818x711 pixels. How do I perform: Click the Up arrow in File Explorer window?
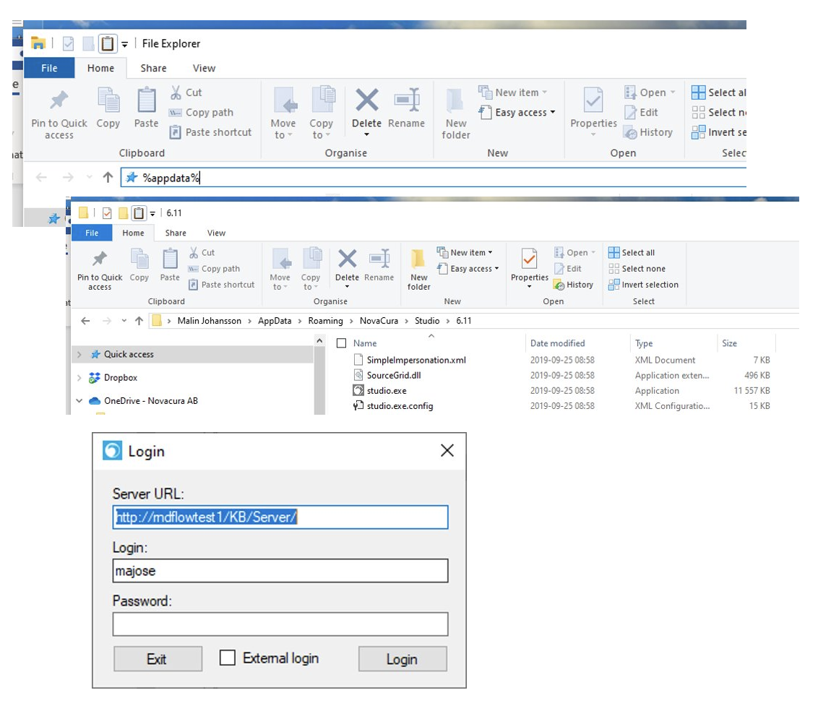108,177
